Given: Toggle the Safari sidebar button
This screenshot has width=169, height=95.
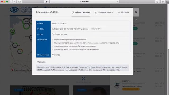Looking at the screenshot, I should tap(19, 2).
